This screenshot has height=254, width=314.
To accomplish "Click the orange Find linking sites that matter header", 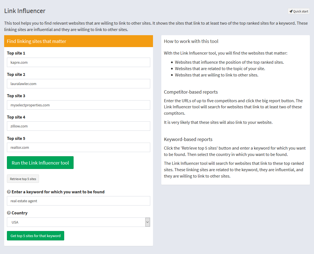I will [79, 41].
